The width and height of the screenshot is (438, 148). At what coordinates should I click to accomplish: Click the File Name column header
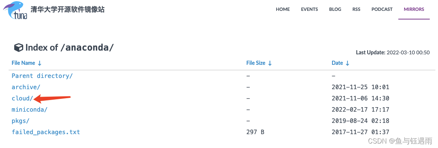click(x=24, y=63)
